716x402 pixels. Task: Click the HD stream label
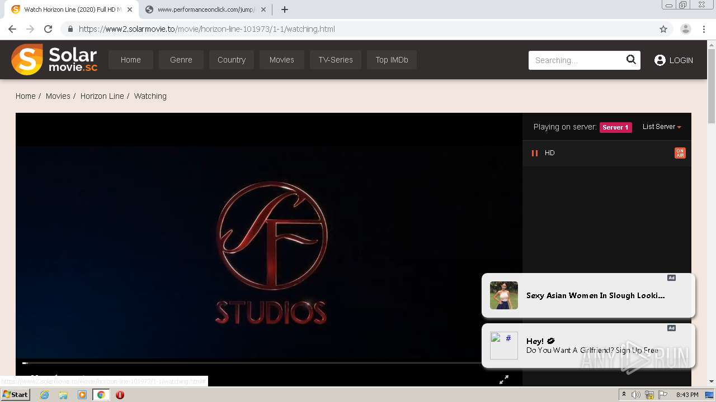(550, 153)
